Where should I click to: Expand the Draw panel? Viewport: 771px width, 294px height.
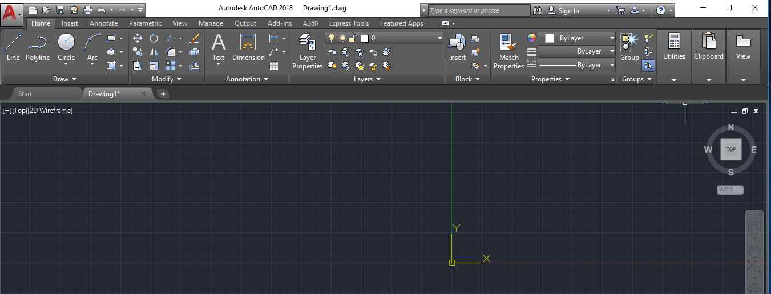[x=64, y=79]
